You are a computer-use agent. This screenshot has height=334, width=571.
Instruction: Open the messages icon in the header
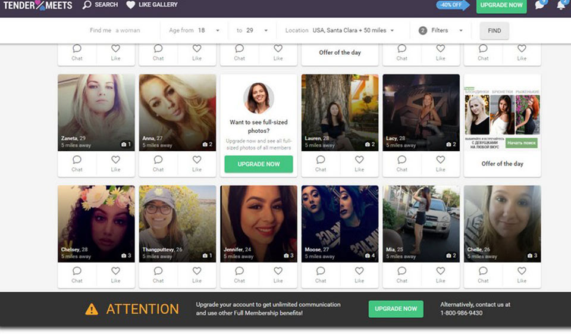(x=539, y=5)
